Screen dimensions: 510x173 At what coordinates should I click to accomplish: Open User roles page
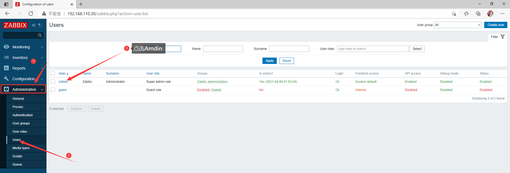tap(20, 132)
